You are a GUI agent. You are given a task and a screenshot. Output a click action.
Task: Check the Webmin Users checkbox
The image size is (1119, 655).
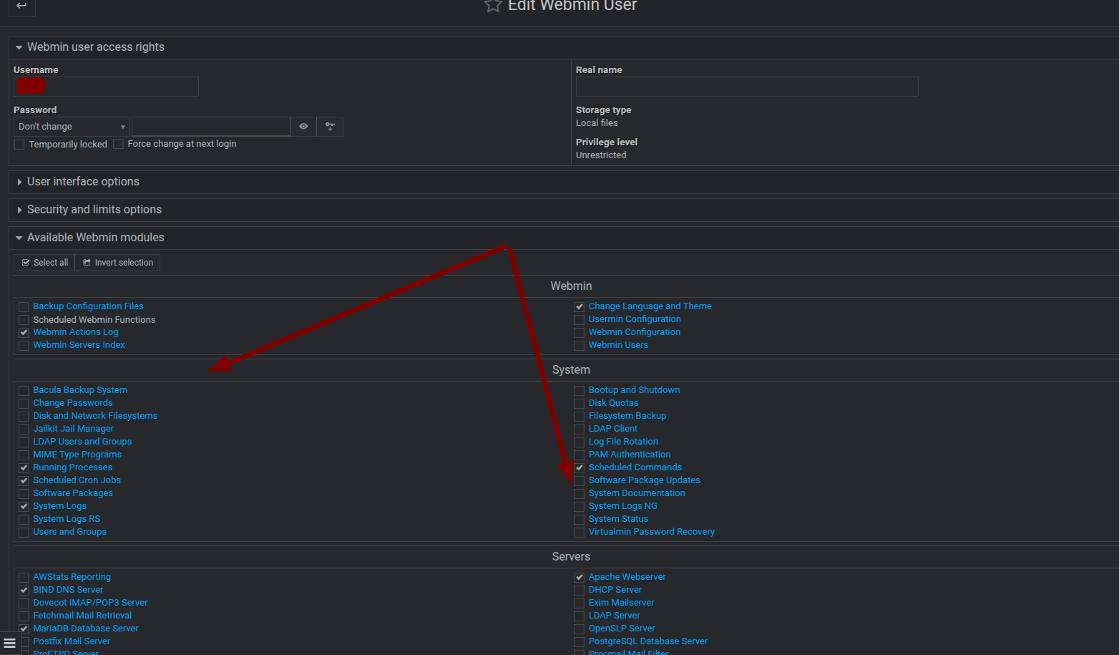[x=580, y=346]
